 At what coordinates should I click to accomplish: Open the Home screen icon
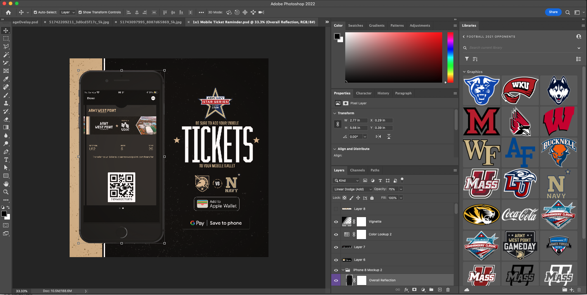coord(8,12)
